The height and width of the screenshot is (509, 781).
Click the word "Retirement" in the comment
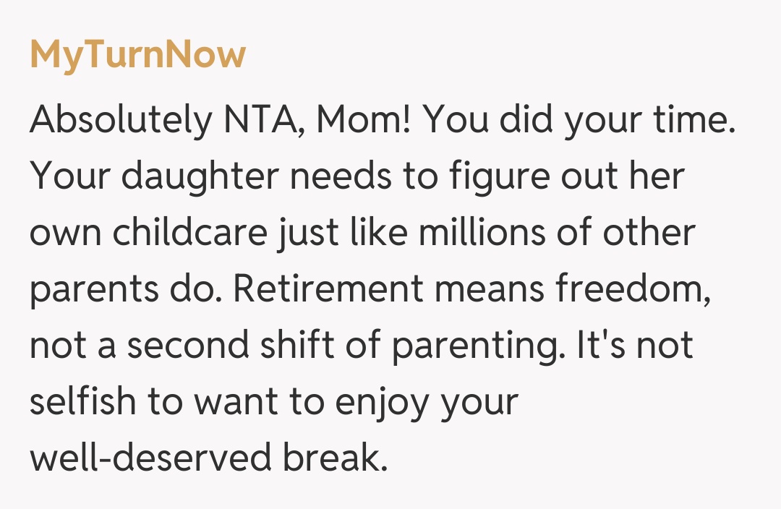pos(329,289)
